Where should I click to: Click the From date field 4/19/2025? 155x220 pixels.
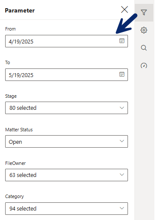(x=67, y=41)
